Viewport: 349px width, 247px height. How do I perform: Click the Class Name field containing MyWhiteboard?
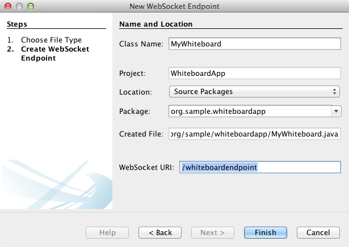254,44
